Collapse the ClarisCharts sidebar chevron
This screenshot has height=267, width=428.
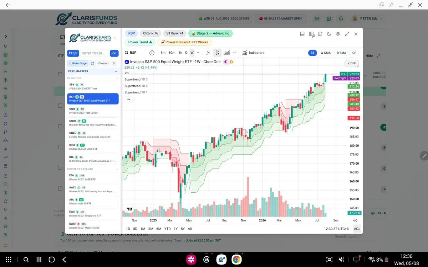(114, 38)
